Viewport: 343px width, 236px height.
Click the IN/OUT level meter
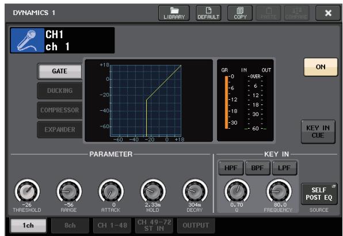pyautogui.click(x=256, y=102)
